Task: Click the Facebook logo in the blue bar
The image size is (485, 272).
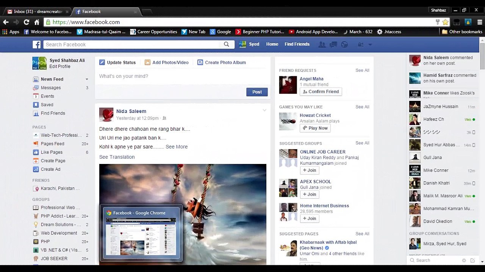Action: pyautogui.click(x=37, y=45)
